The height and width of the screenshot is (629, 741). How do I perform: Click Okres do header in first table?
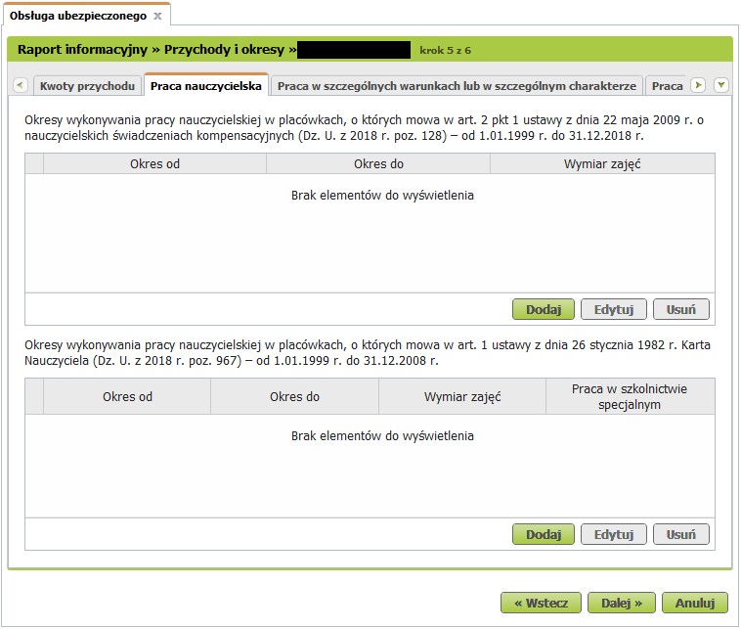point(378,164)
